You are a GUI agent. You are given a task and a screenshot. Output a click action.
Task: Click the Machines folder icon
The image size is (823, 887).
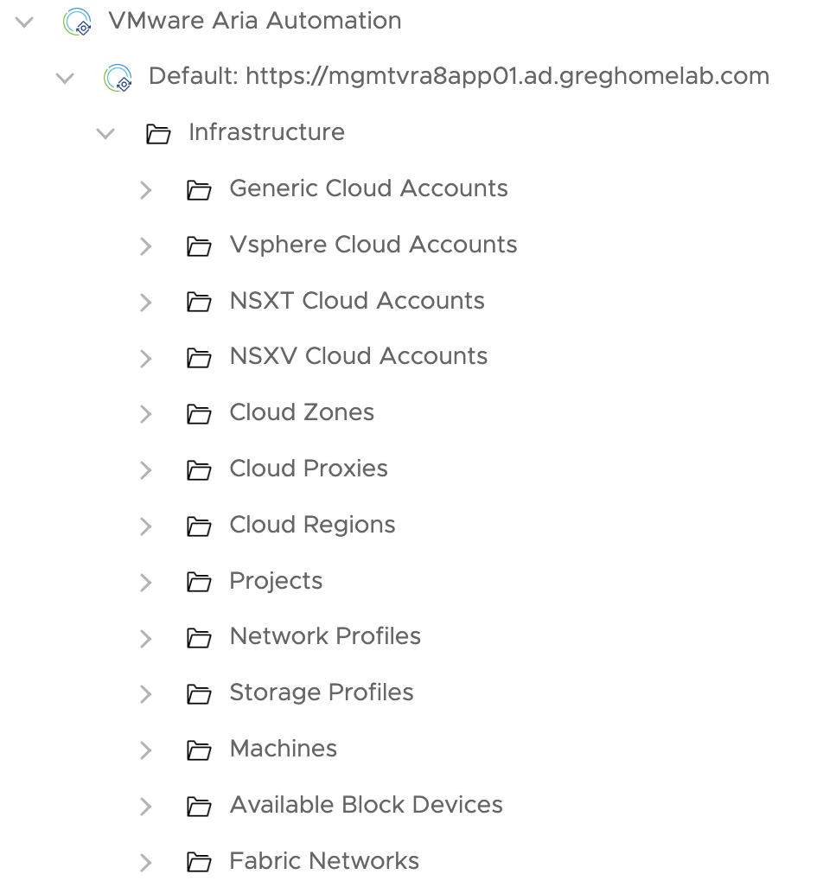coord(199,750)
